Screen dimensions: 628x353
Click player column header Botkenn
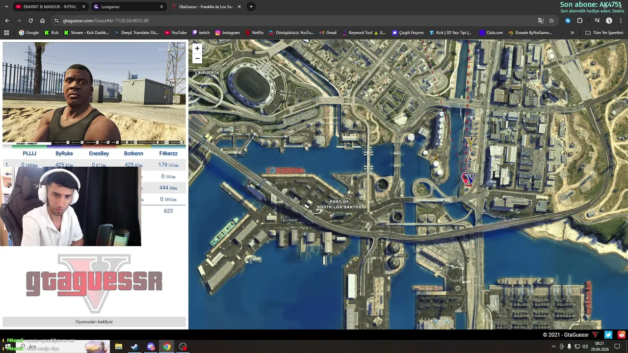pos(133,153)
